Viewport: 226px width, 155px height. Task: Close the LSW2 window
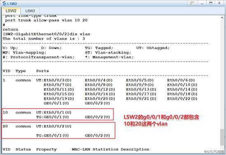click(219, 3)
